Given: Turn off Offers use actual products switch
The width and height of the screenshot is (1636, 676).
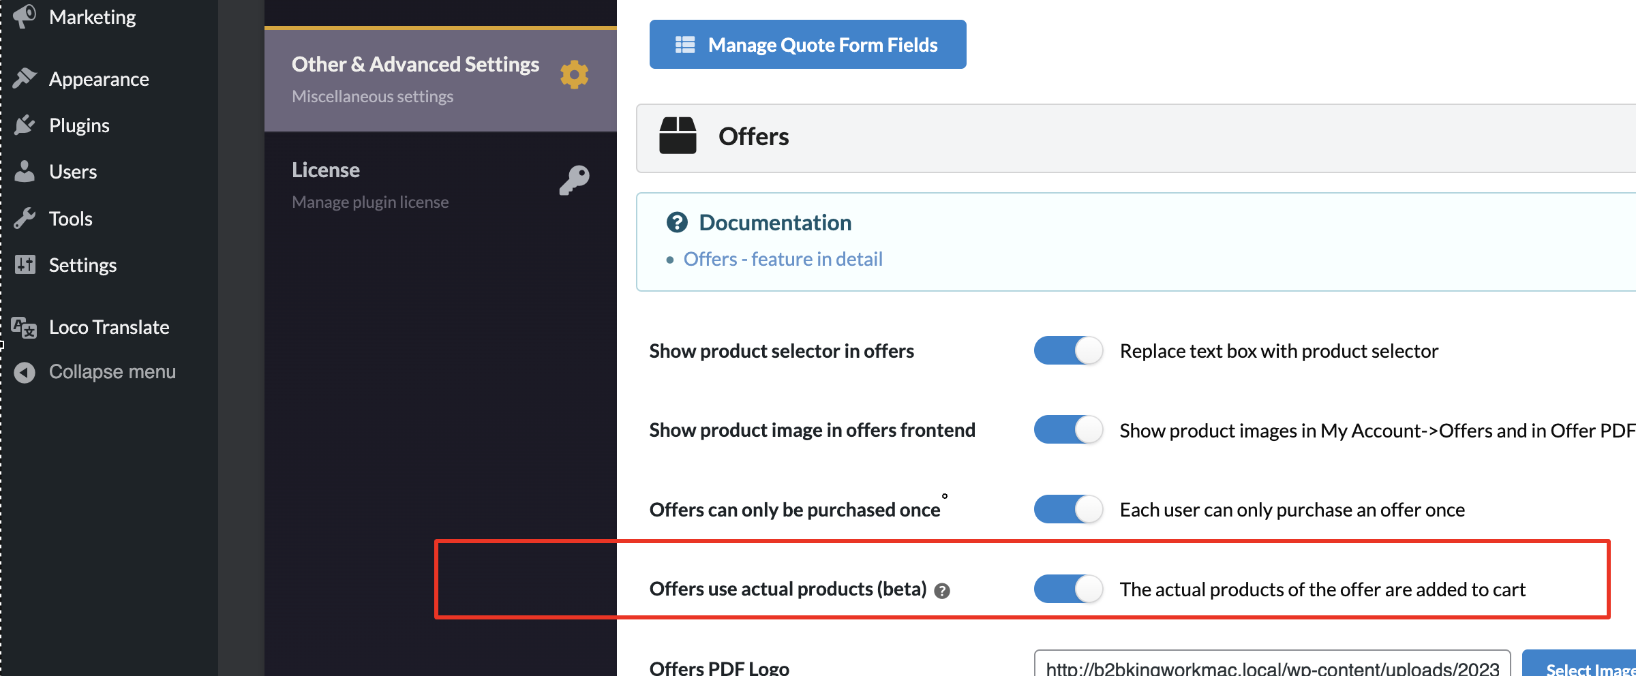Looking at the screenshot, I should point(1068,589).
